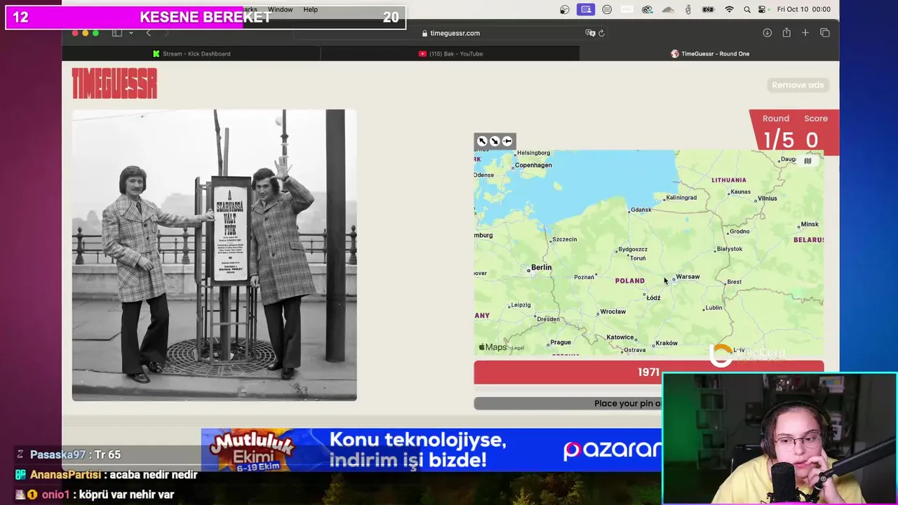The height and width of the screenshot is (505, 898).
Task: Switch to the Bak - YouTube tab
Action: pos(450,53)
